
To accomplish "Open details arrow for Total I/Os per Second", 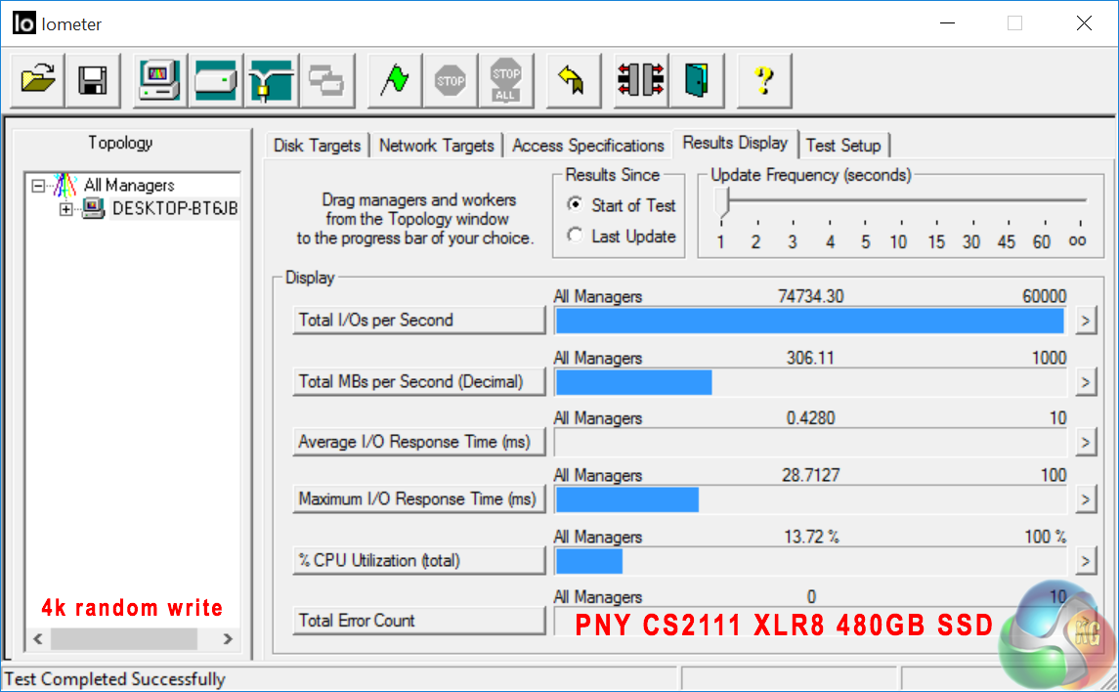I will tap(1086, 321).
